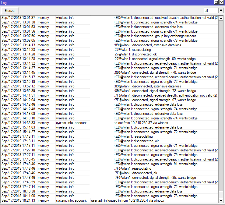The image size is (225, 205).
Task: Select log entry at 13:01:53 extensive data loss
Action: coord(110,27)
